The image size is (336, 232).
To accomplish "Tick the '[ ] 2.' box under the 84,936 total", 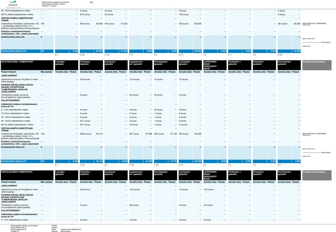I will pos(82,55).
